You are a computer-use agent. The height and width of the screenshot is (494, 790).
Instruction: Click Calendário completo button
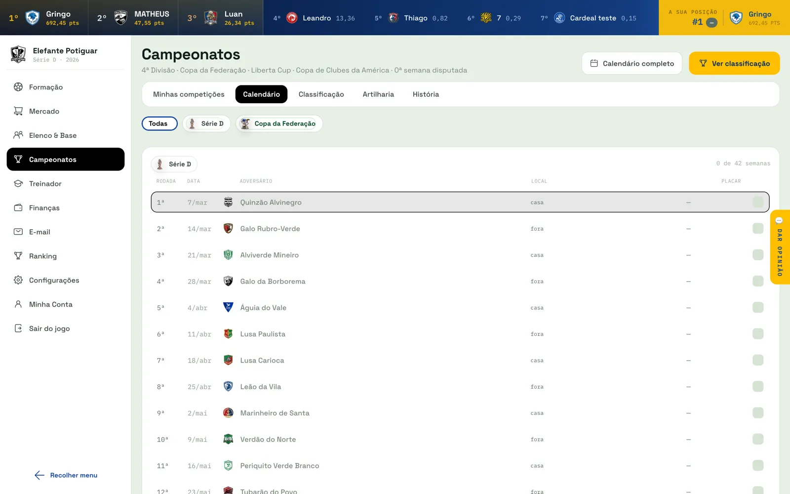coord(632,63)
